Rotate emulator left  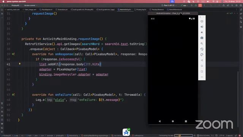202,49
